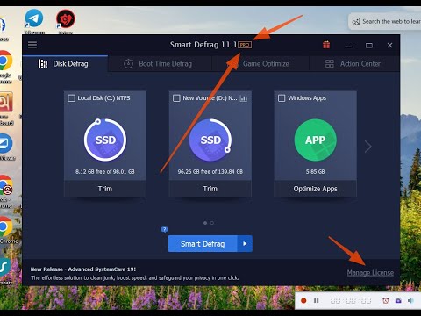Switch to the Boot Time Defrag tab
421x316 pixels.
click(160, 64)
